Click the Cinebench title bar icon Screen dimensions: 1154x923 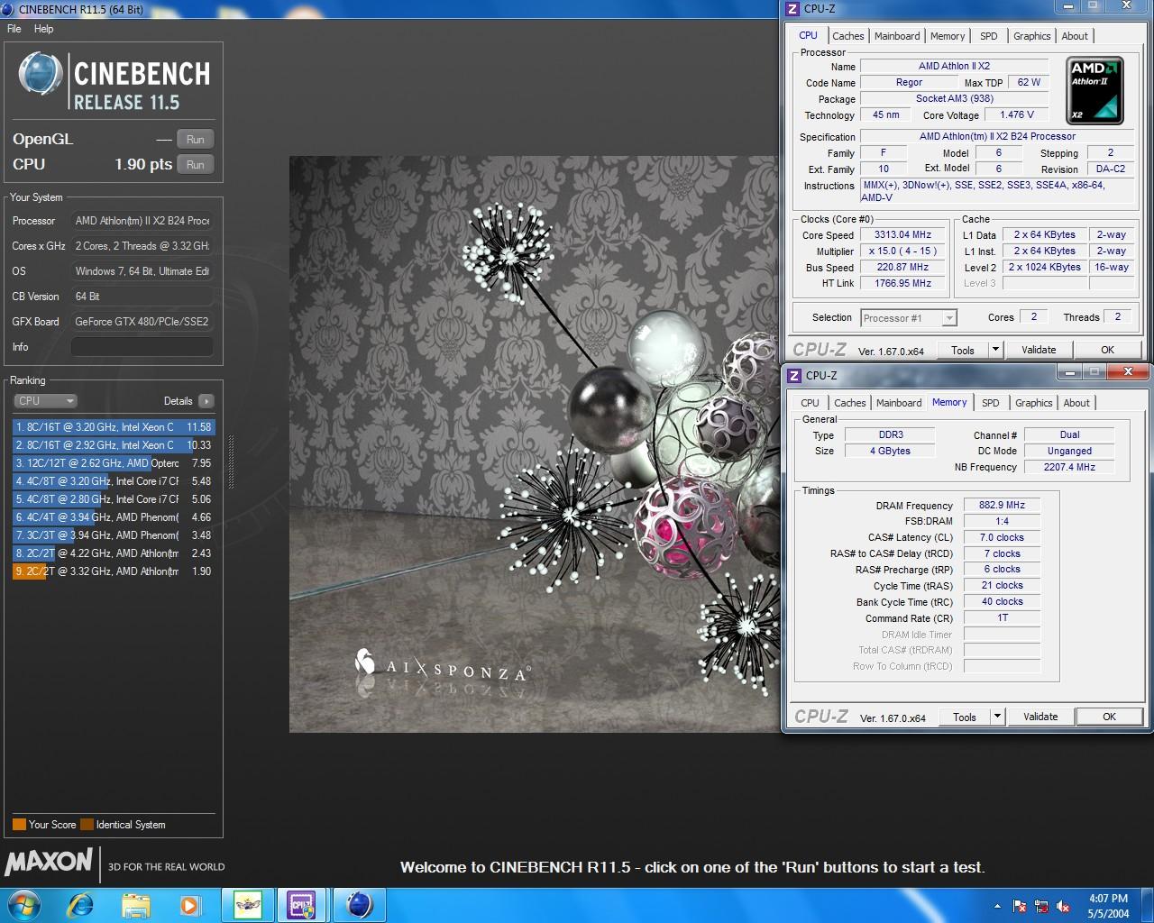[8, 9]
